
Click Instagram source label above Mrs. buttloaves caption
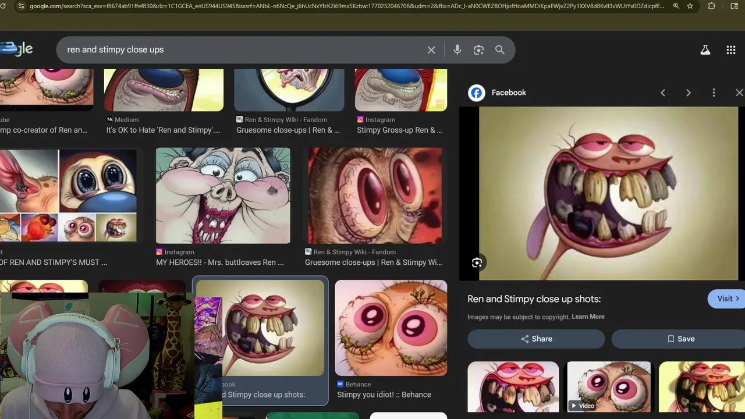[x=179, y=252]
